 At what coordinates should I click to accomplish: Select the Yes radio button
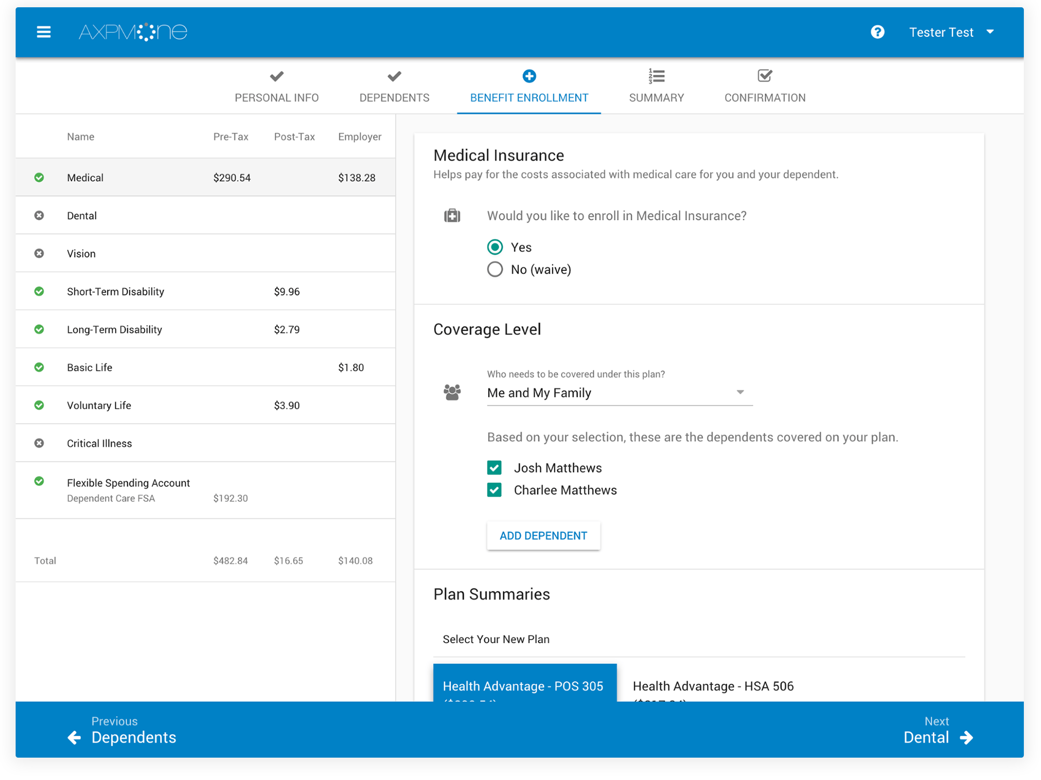[495, 247]
